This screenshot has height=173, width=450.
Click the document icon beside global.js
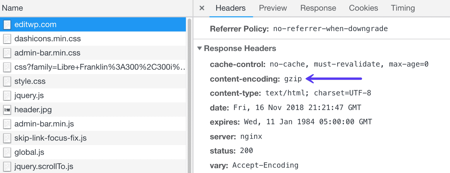click(x=7, y=152)
